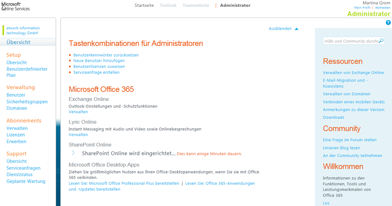Viewport: 392px width, 206px height.
Task: Click the blue help question mark icon
Action: 388,23
